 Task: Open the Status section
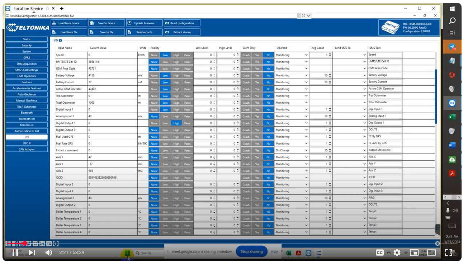(x=27, y=39)
